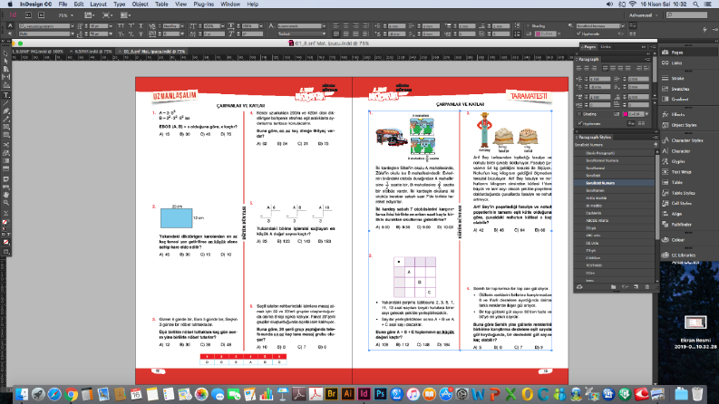This screenshot has width=719, height=404.
Task: Select the SoruRomen paragraph style
Action: (x=595, y=190)
